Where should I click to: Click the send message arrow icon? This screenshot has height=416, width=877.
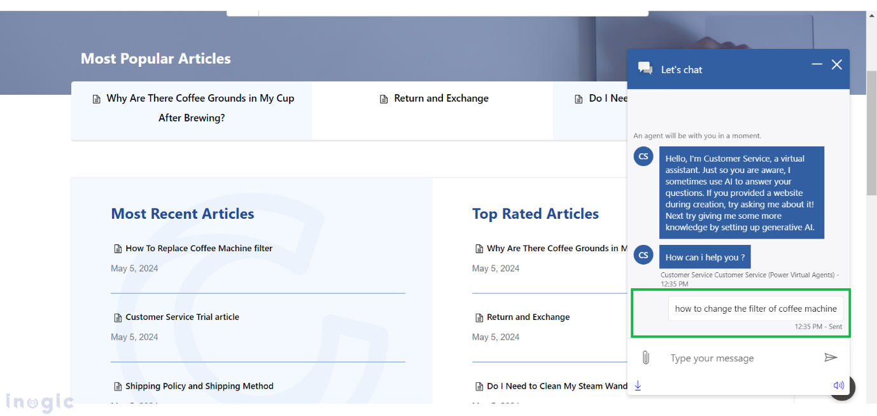click(x=831, y=357)
